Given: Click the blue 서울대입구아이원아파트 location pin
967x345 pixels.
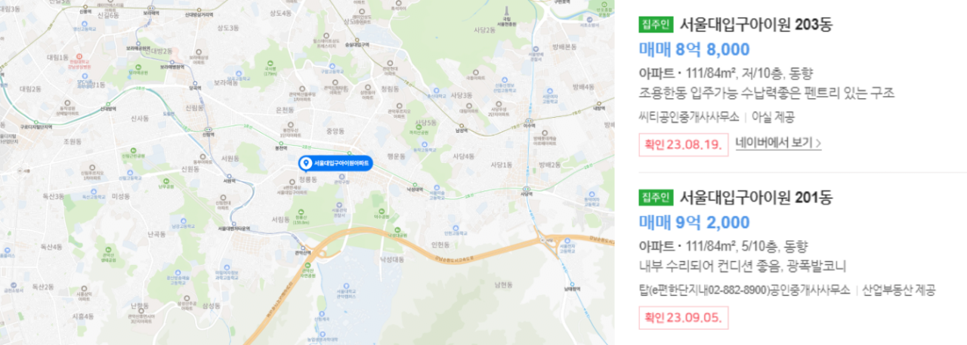Looking at the screenshot, I should click(335, 163).
